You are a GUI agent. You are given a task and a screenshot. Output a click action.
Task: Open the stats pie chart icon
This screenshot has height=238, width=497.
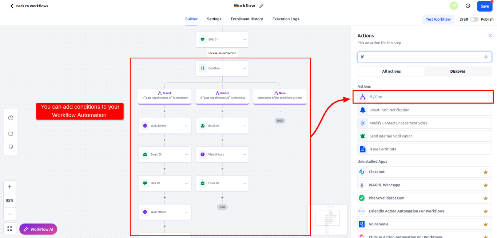pyautogui.click(x=11, y=118)
